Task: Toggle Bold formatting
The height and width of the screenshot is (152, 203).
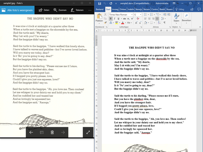Action: point(111,19)
